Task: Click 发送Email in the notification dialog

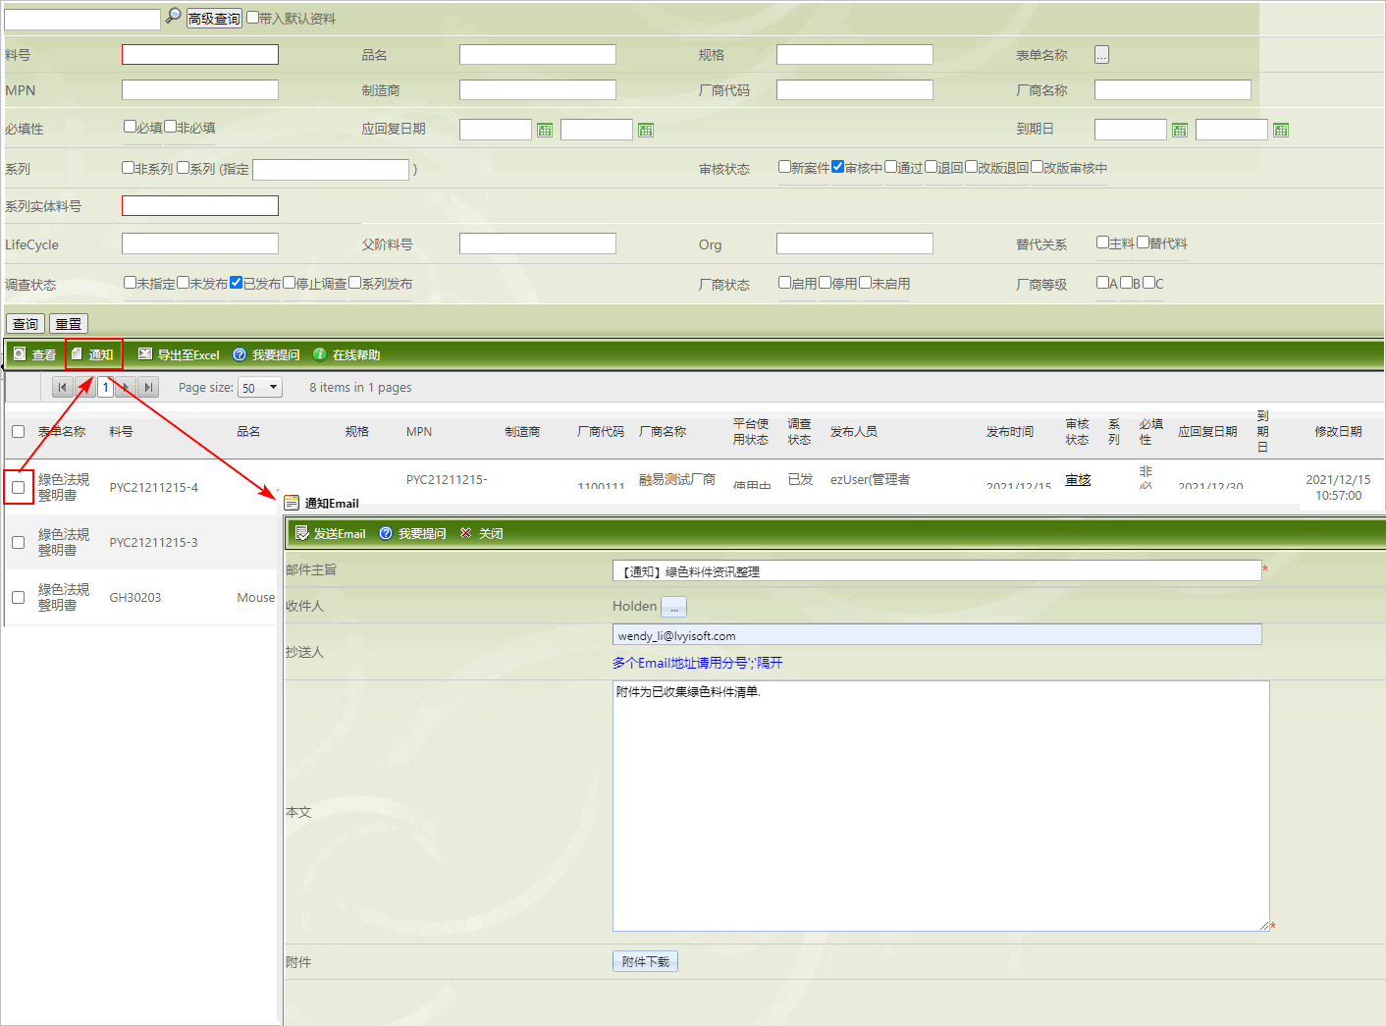Action: point(330,533)
